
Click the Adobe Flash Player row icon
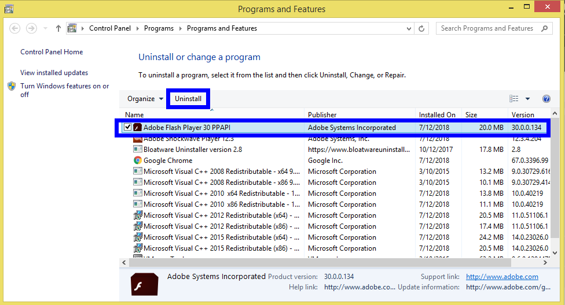[x=137, y=127]
